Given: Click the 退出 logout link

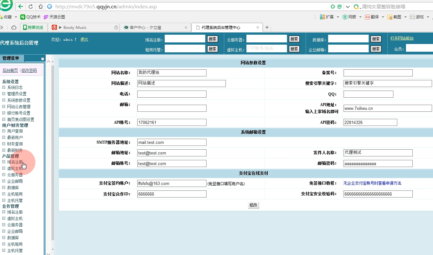Looking at the screenshot, I should coord(84,40).
